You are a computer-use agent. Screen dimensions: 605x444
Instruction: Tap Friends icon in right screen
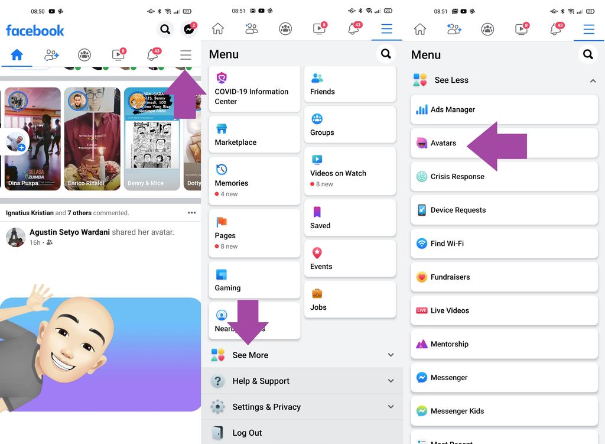(454, 29)
